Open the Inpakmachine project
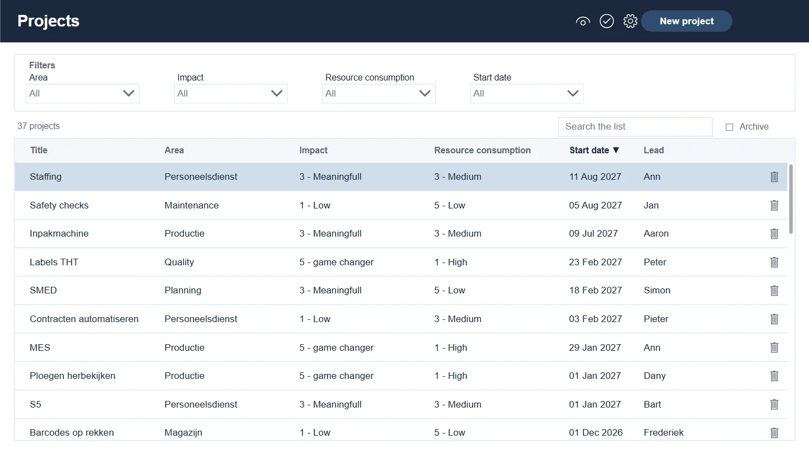 [x=59, y=233]
